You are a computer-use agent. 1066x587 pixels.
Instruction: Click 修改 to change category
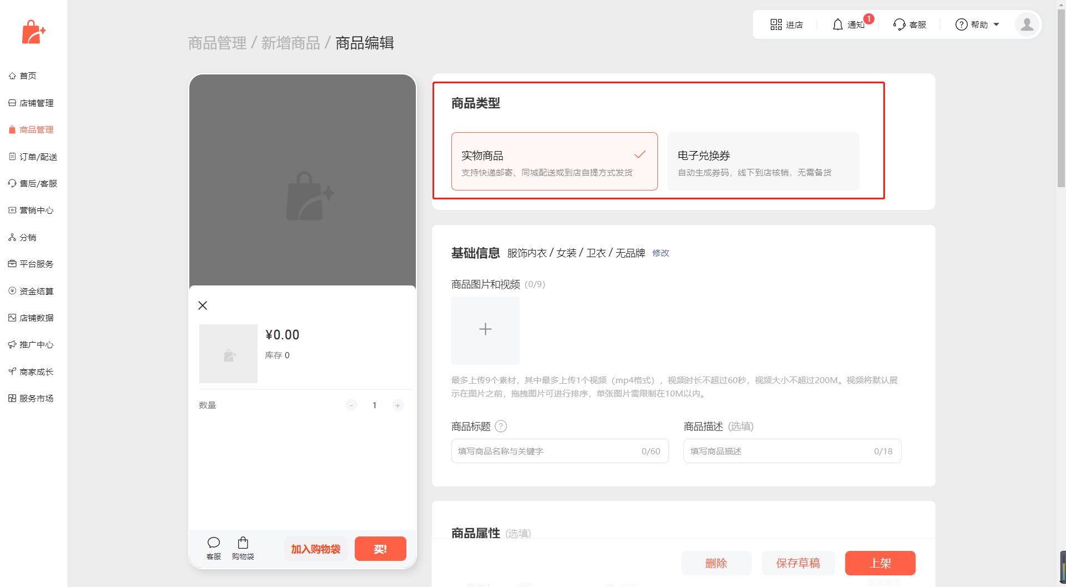[661, 253]
